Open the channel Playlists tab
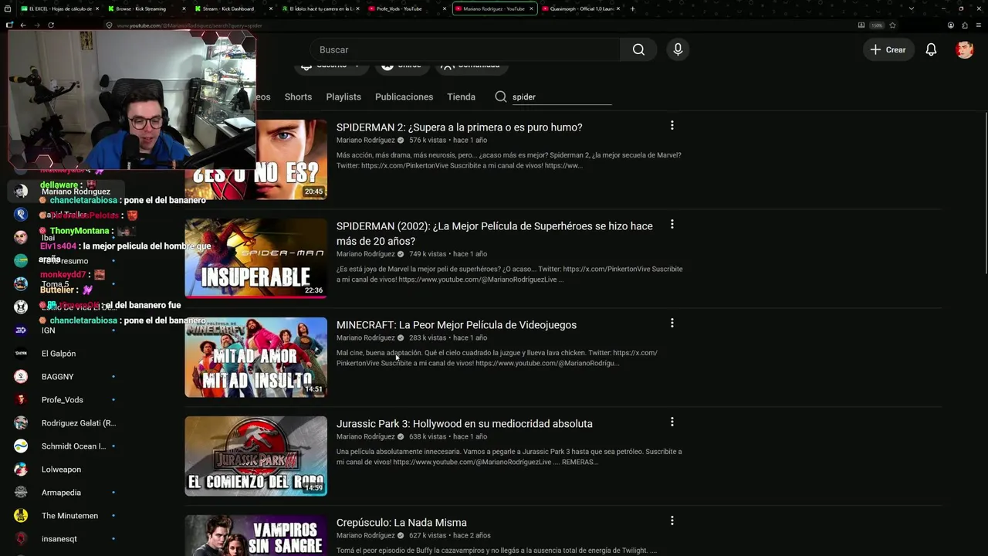 pyautogui.click(x=343, y=97)
